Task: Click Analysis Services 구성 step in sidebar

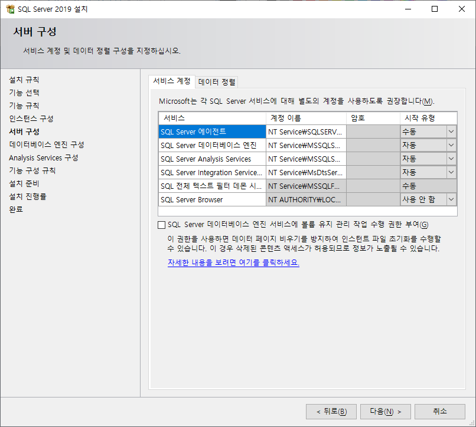Action: [44, 157]
